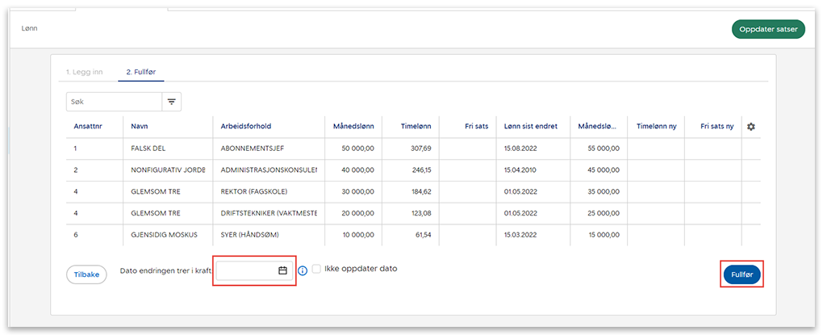This screenshot has height=335, width=823.
Task: Click 'Lønn sist endret' column header
Action: coord(531,127)
